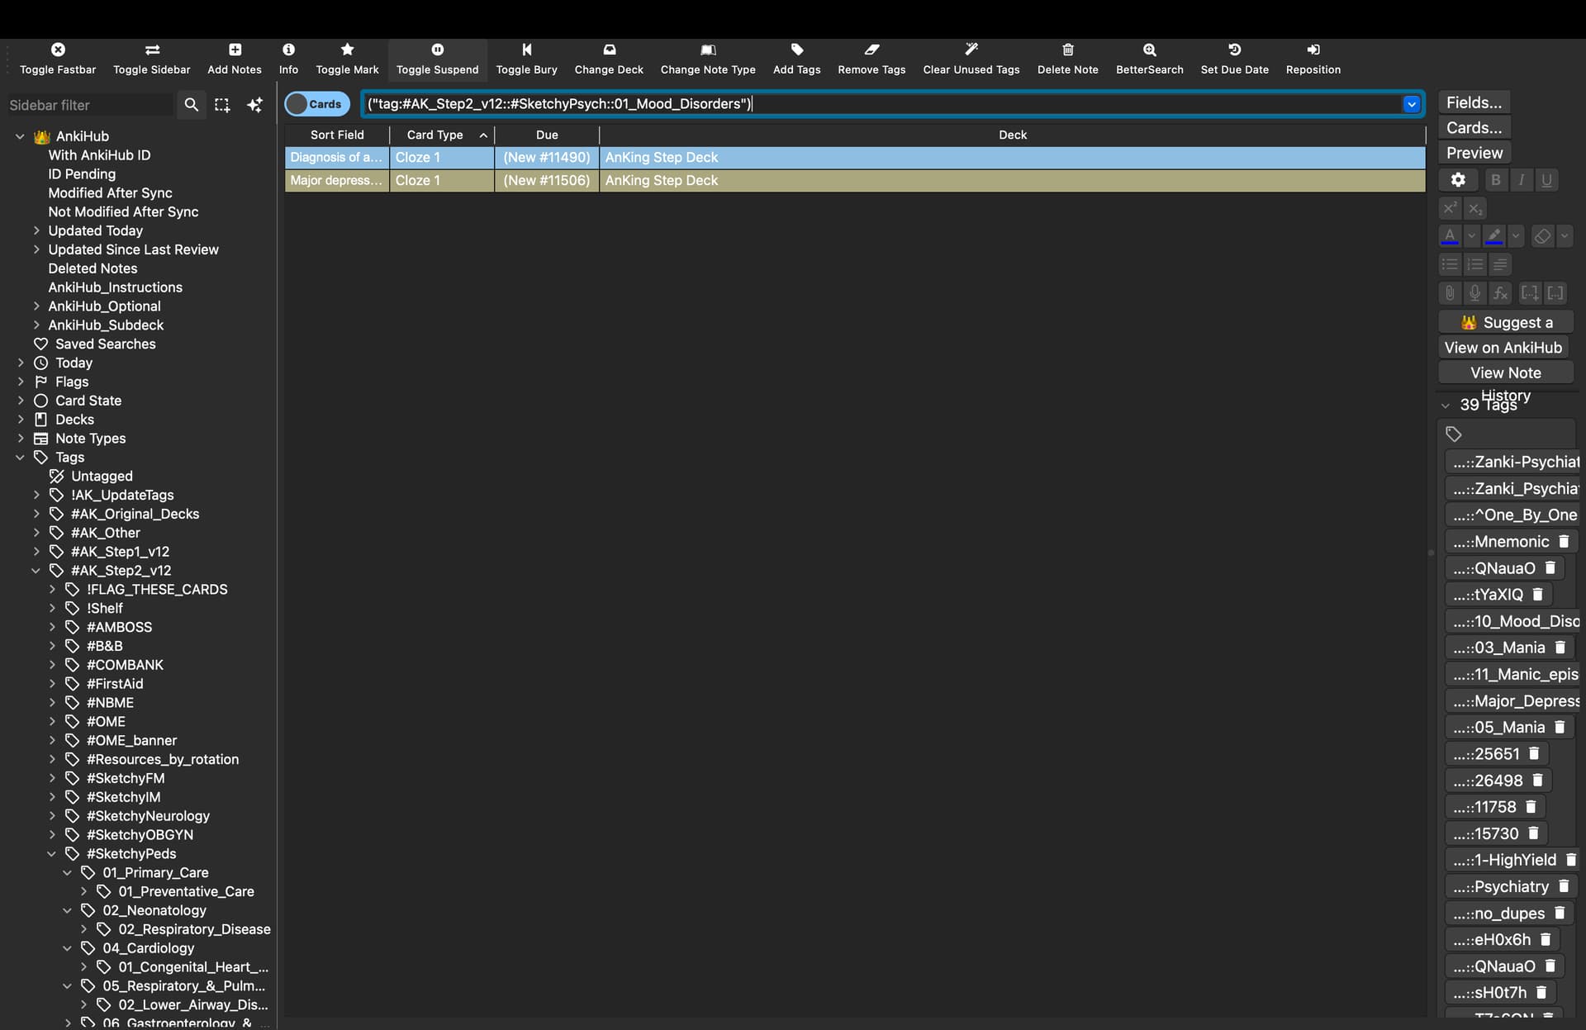
Task: Click the editor settings gear icon
Action: click(x=1458, y=180)
